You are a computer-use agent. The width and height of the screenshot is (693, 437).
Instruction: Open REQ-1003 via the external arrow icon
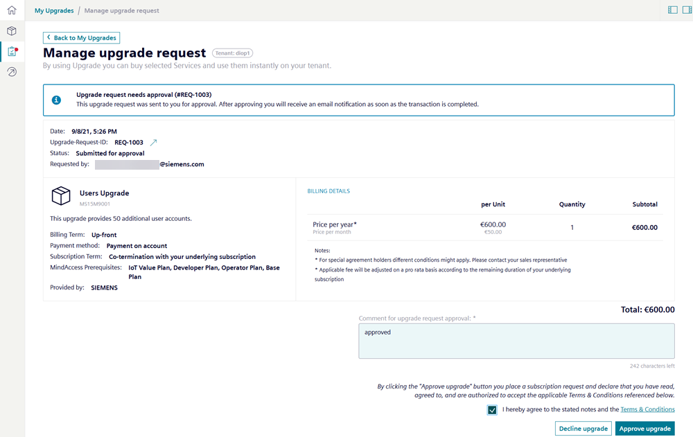(153, 142)
